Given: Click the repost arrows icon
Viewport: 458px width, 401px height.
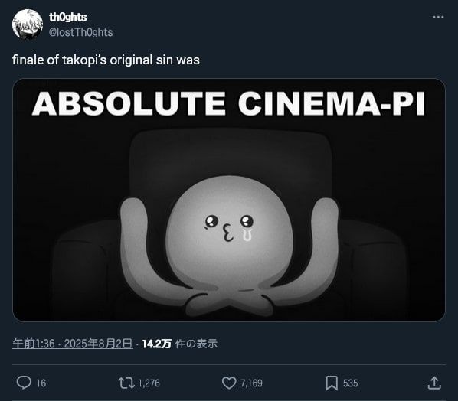Looking at the screenshot, I should [x=126, y=383].
